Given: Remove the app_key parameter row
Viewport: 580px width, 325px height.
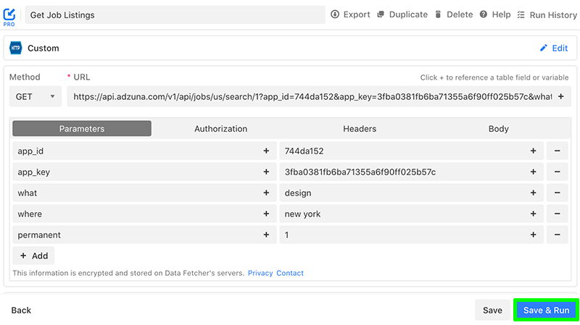Looking at the screenshot, I should click(557, 172).
